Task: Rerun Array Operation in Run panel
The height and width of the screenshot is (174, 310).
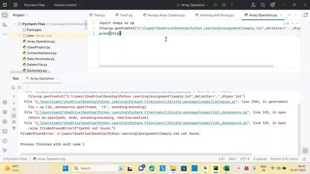Action: pyautogui.click(x=13, y=87)
